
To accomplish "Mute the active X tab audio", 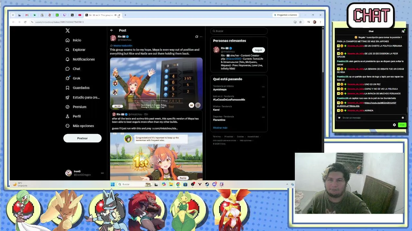I will (116, 15).
